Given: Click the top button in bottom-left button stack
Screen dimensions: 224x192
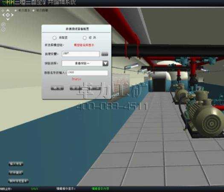Looking at the screenshot, I should pyautogui.click(x=16, y=164).
